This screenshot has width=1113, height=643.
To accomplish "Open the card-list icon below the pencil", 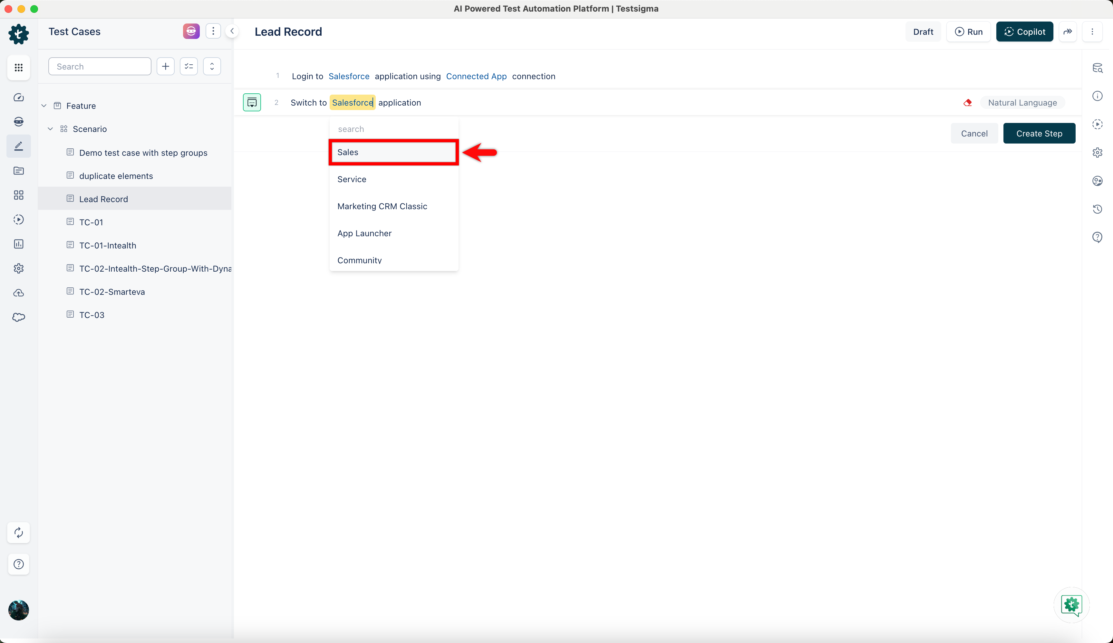I will point(19,171).
